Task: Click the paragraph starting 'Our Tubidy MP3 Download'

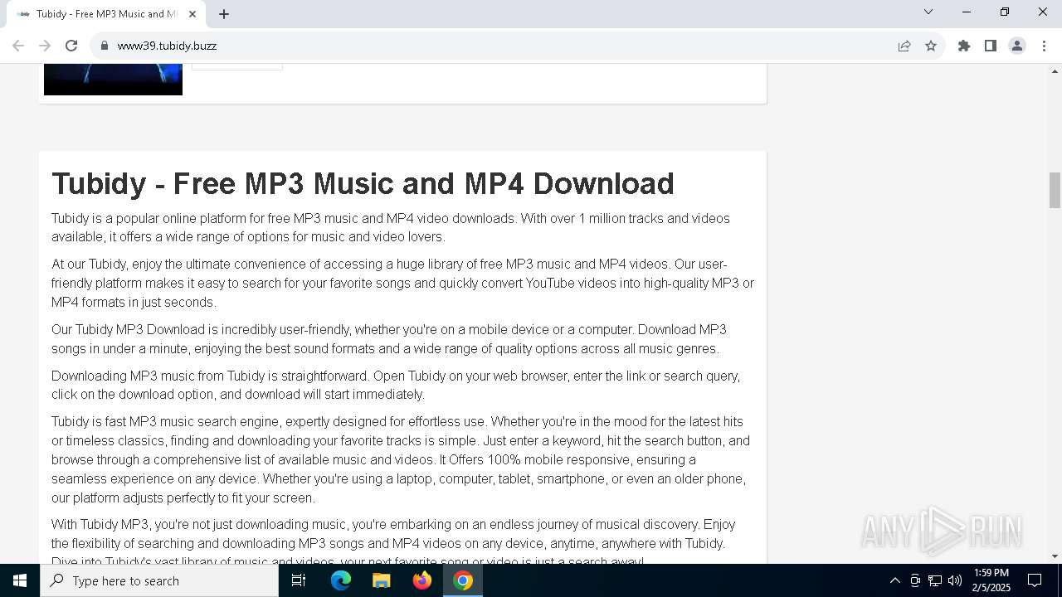Action: pyautogui.click(x=389, y=338)
